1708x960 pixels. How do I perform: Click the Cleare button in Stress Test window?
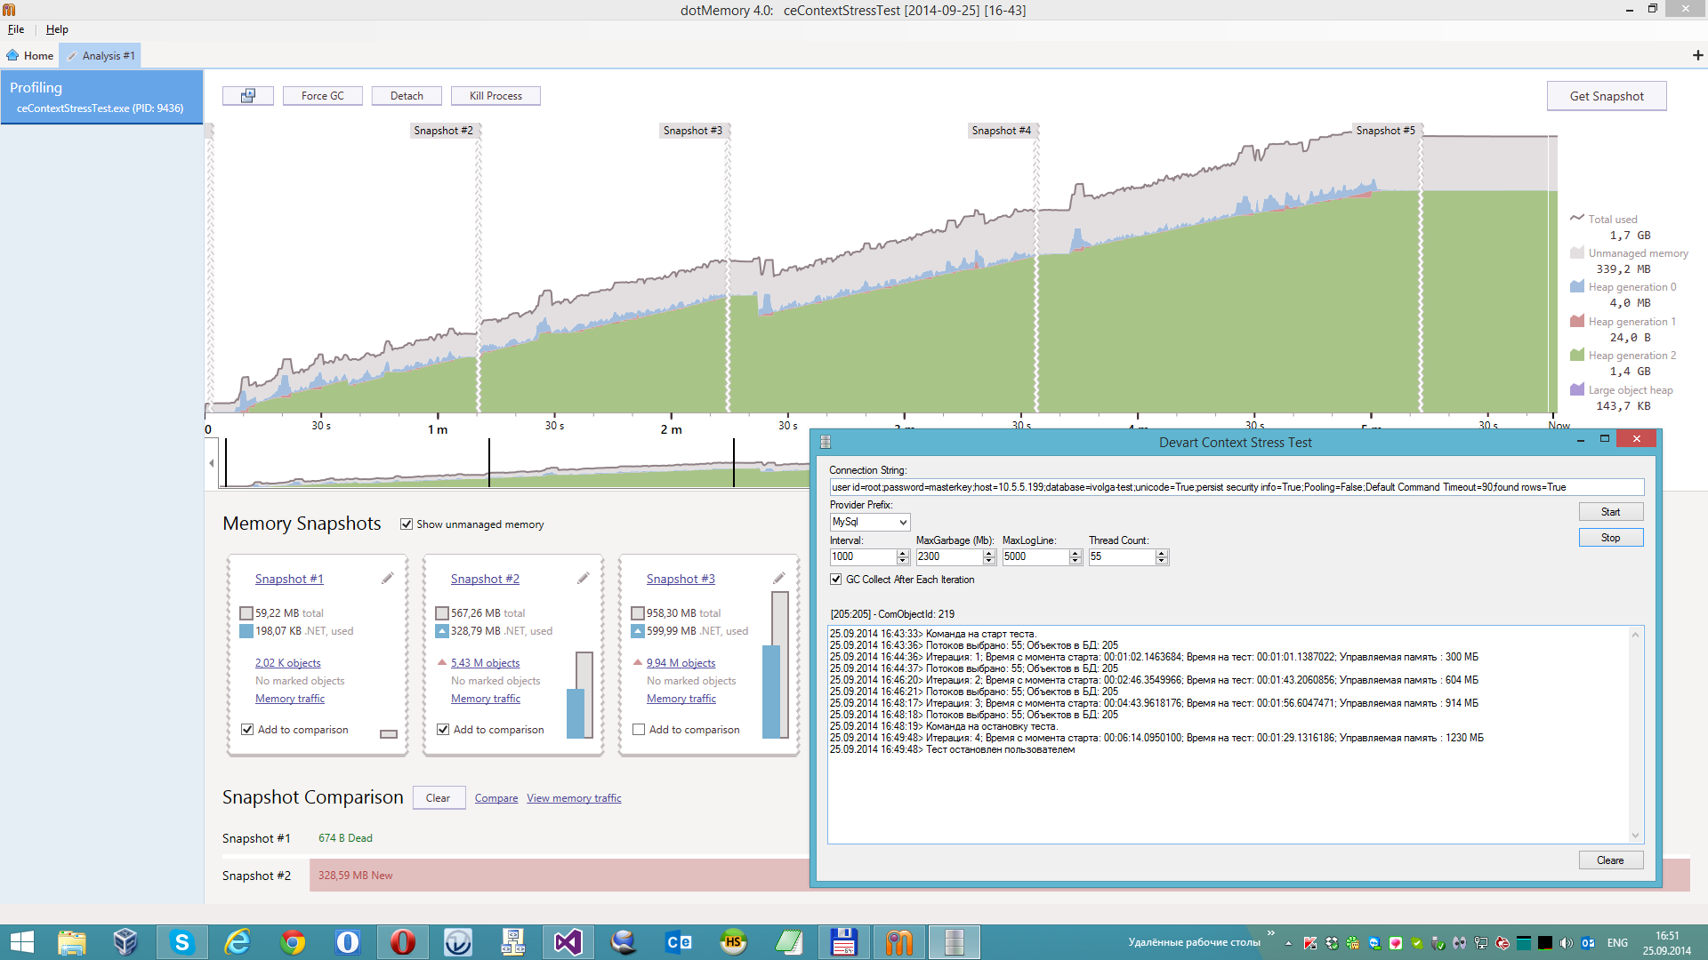coord(1610,860)
